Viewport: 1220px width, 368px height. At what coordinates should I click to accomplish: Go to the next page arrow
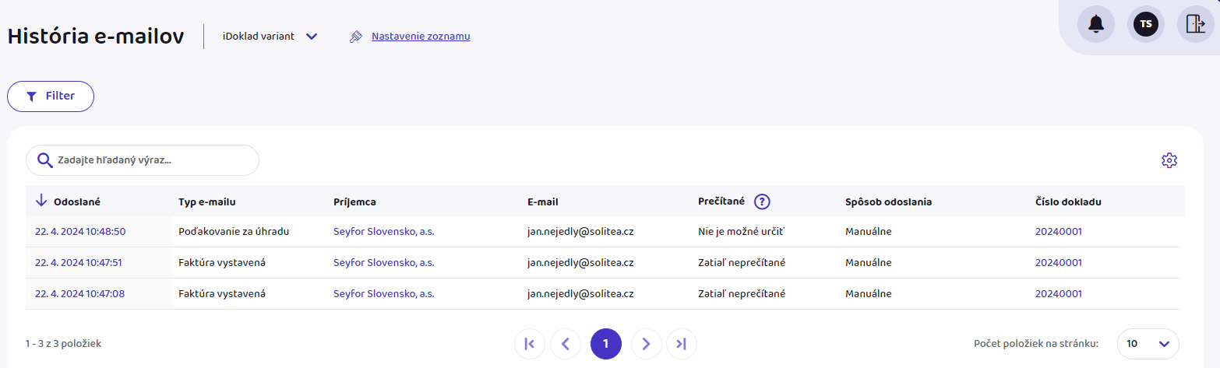tap(646, 344)
